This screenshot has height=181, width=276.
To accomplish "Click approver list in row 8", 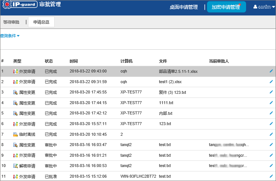I will pyautogui.click(x=229, y=145).
